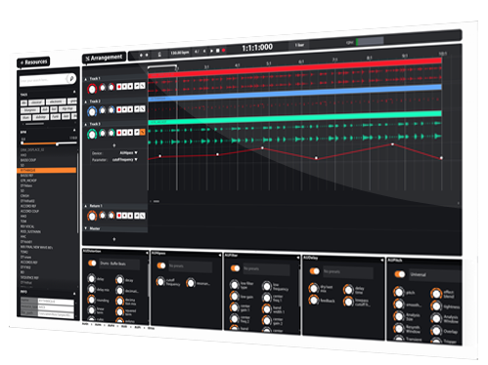Open the AUPitch Universal preset dropdown
Screen dimensions: 488x365
(x=435, y=275)
